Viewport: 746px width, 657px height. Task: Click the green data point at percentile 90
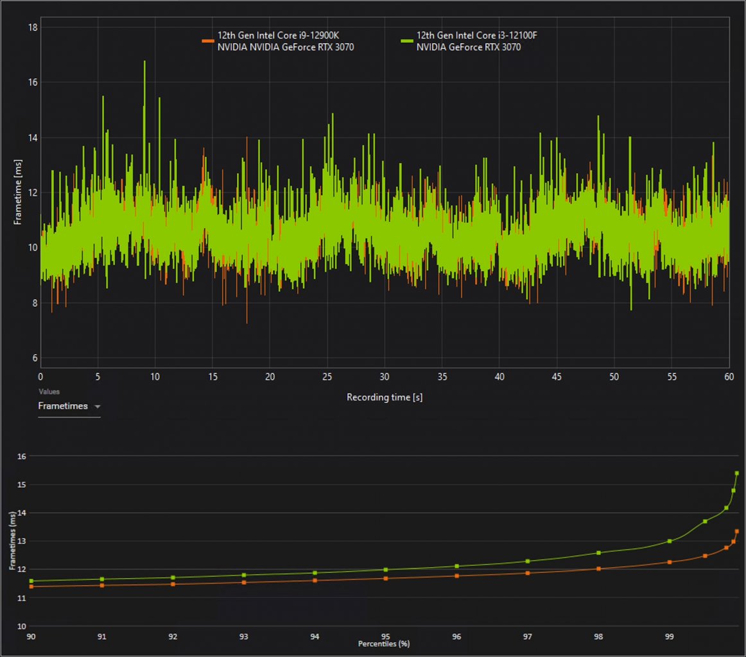pos(31,581)
